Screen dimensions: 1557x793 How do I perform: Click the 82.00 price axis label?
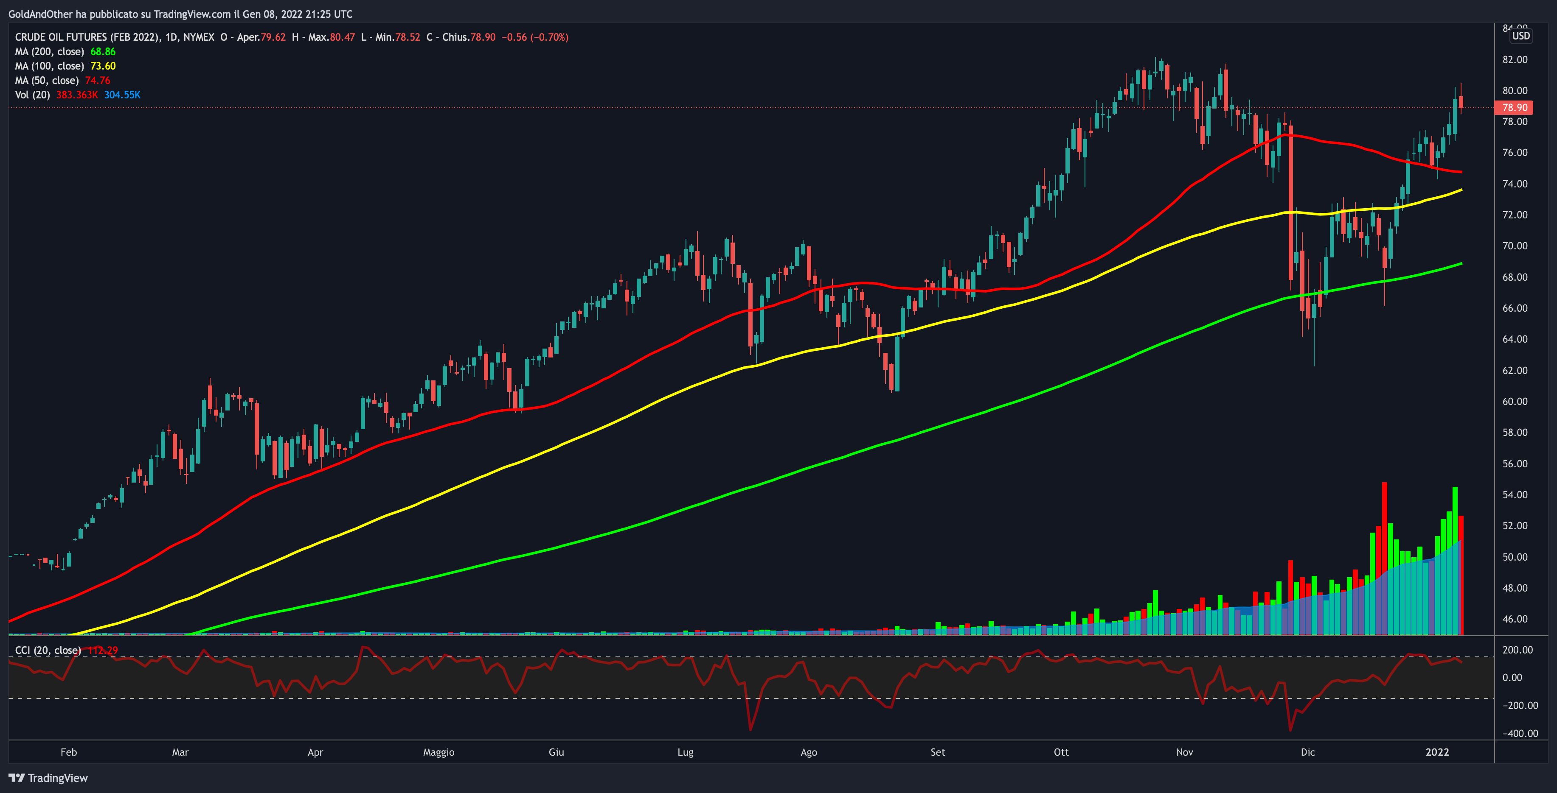point(1515,59)
